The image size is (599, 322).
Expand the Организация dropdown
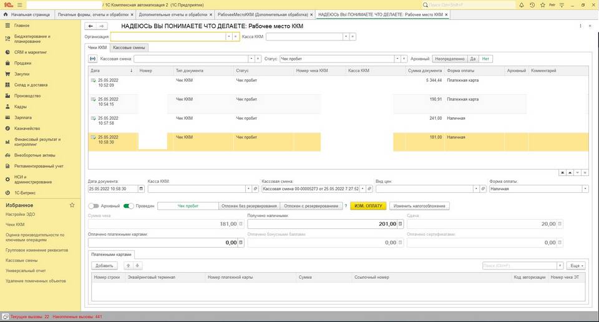[229, 37]
